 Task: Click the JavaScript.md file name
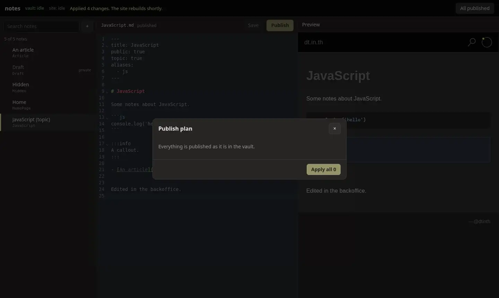(x=117, y=25)
